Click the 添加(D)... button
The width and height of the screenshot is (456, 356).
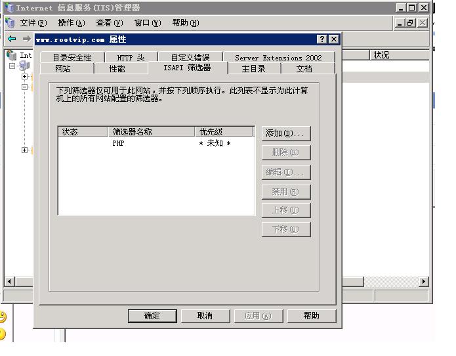tap(286, 133)
